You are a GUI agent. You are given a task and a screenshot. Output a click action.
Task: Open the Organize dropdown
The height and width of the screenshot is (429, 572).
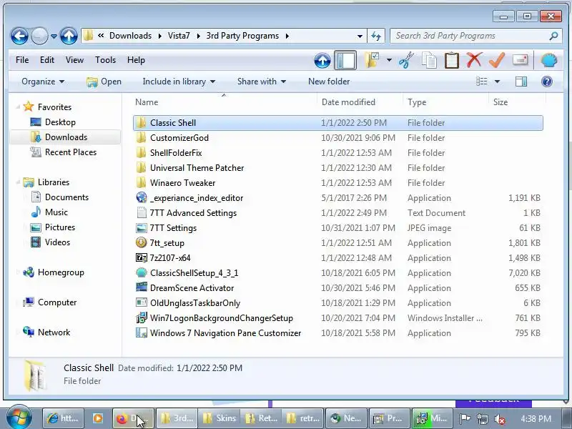click(43, 82)
